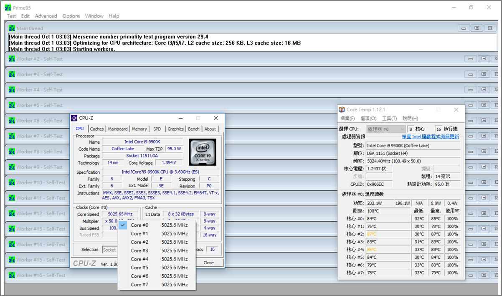Click the 核心 #2 87°C temperature reading

[x=389, y=234]
